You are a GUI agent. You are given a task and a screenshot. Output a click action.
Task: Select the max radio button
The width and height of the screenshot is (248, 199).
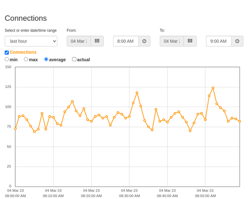click(26, 59)
